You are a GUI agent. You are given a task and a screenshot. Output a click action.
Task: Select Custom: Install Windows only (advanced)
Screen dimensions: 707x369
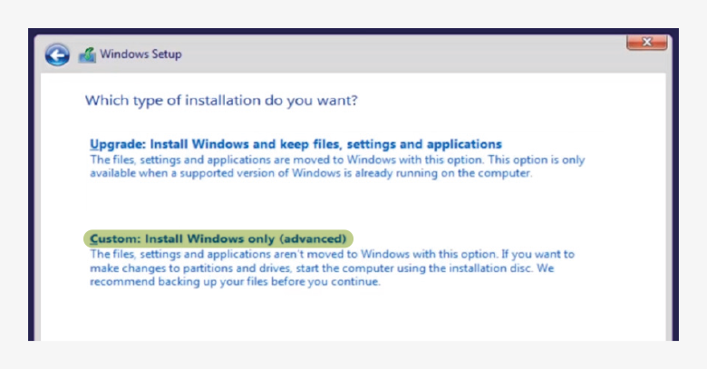[218, 238]
